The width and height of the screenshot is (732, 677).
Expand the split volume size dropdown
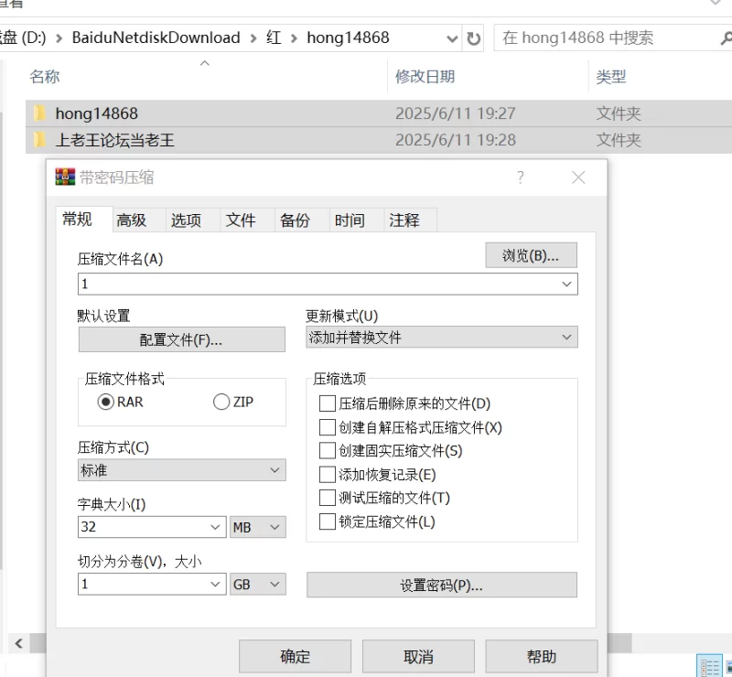215,584
